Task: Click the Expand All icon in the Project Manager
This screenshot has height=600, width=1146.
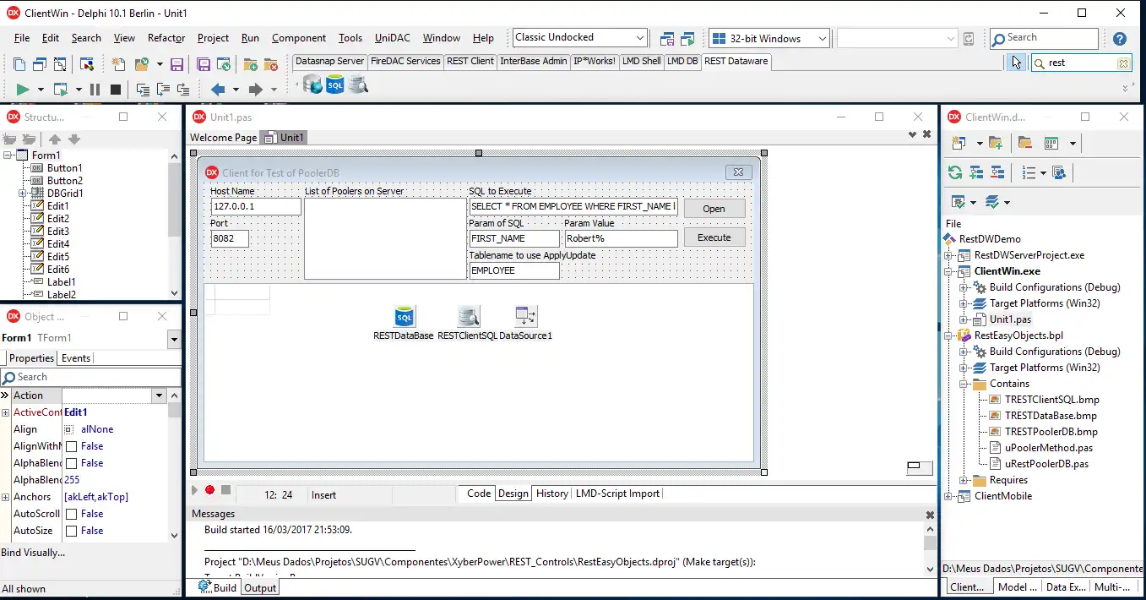Action: pos(977,172)
